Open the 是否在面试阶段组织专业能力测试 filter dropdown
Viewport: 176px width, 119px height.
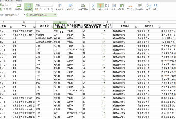click(x=101, y=27)
